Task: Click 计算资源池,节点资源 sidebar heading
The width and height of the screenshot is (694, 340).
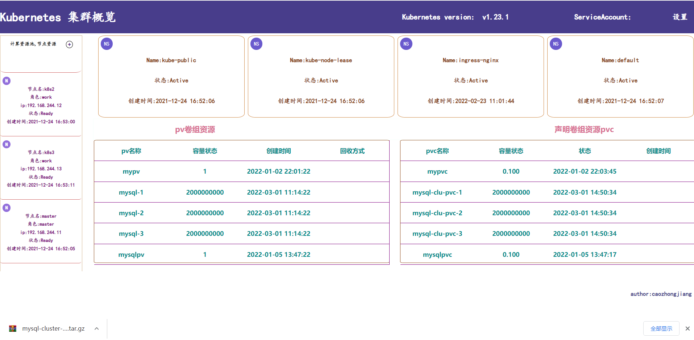Action: (x=33, y=44)
